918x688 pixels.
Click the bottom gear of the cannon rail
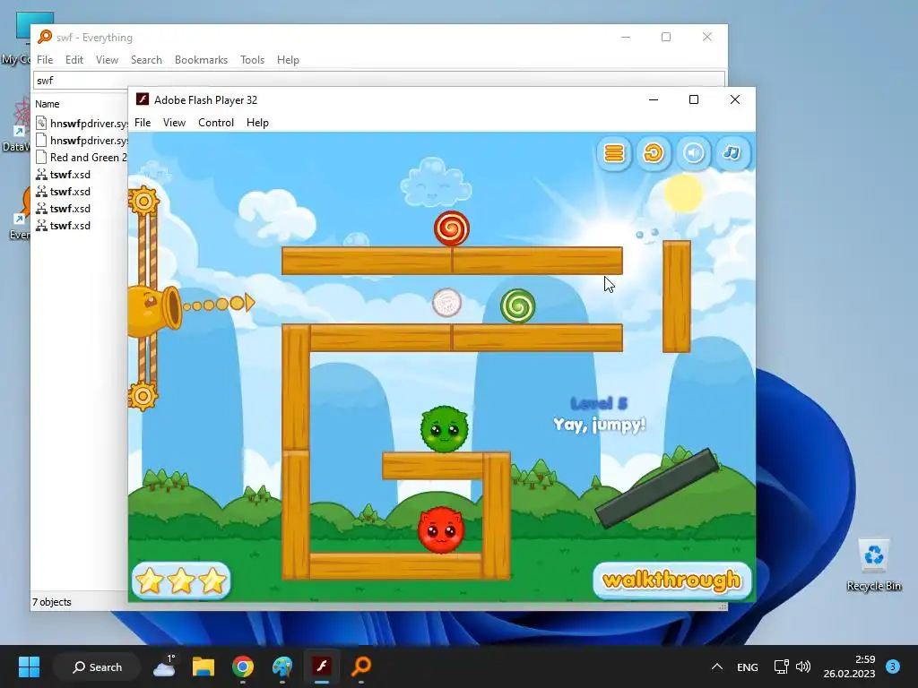(143, 396)
